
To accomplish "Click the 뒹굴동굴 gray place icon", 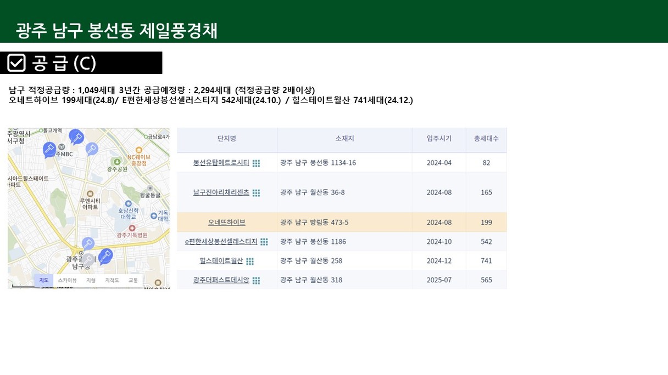I will click(x=150, y=188).
